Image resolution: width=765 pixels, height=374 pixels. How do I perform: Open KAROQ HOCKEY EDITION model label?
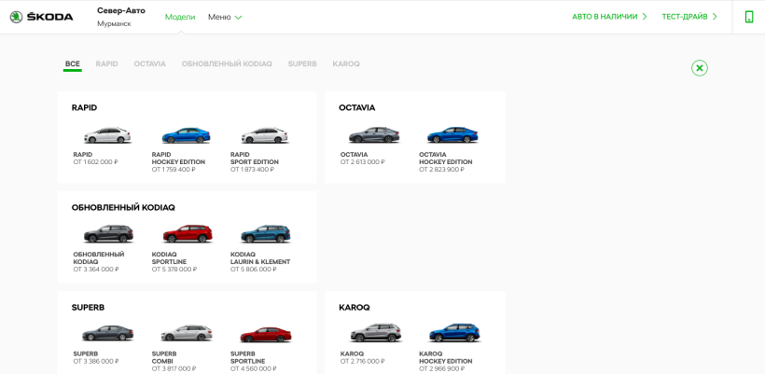[445, 357]
